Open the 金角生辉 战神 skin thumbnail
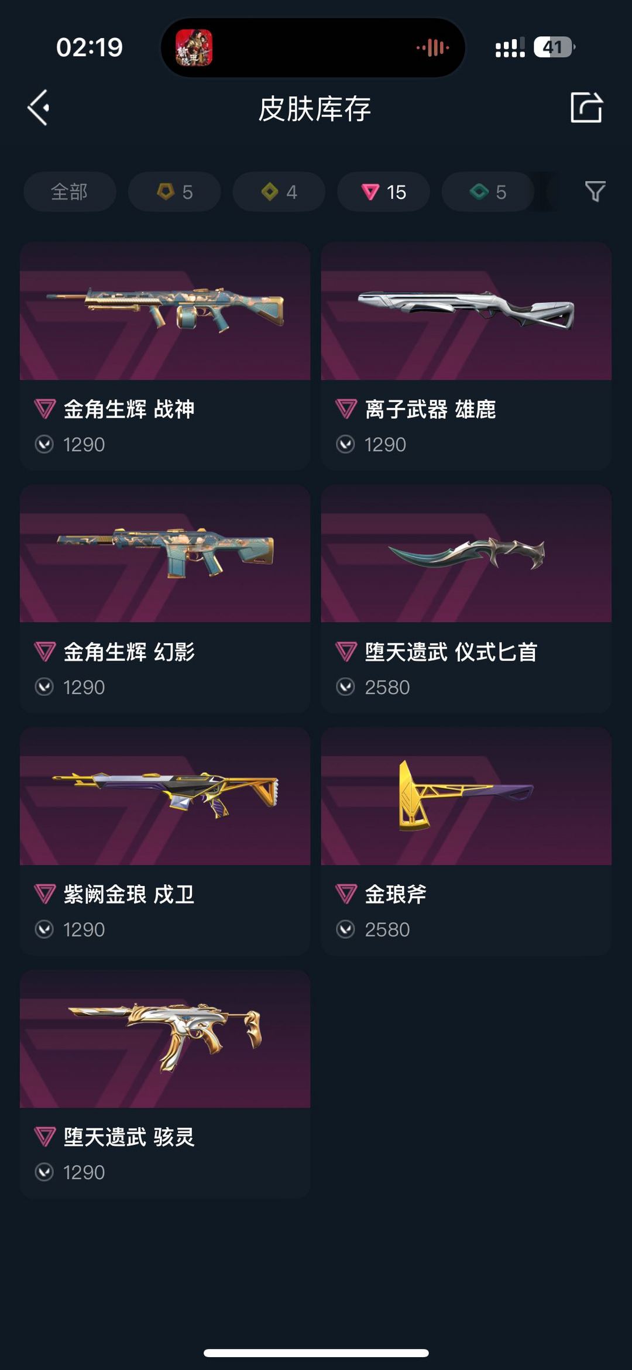The height and width of the screenshot is (1370, 632). 165,311
